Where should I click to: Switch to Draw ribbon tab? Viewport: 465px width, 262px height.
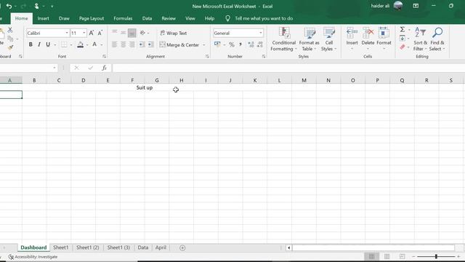coord(64,18)
